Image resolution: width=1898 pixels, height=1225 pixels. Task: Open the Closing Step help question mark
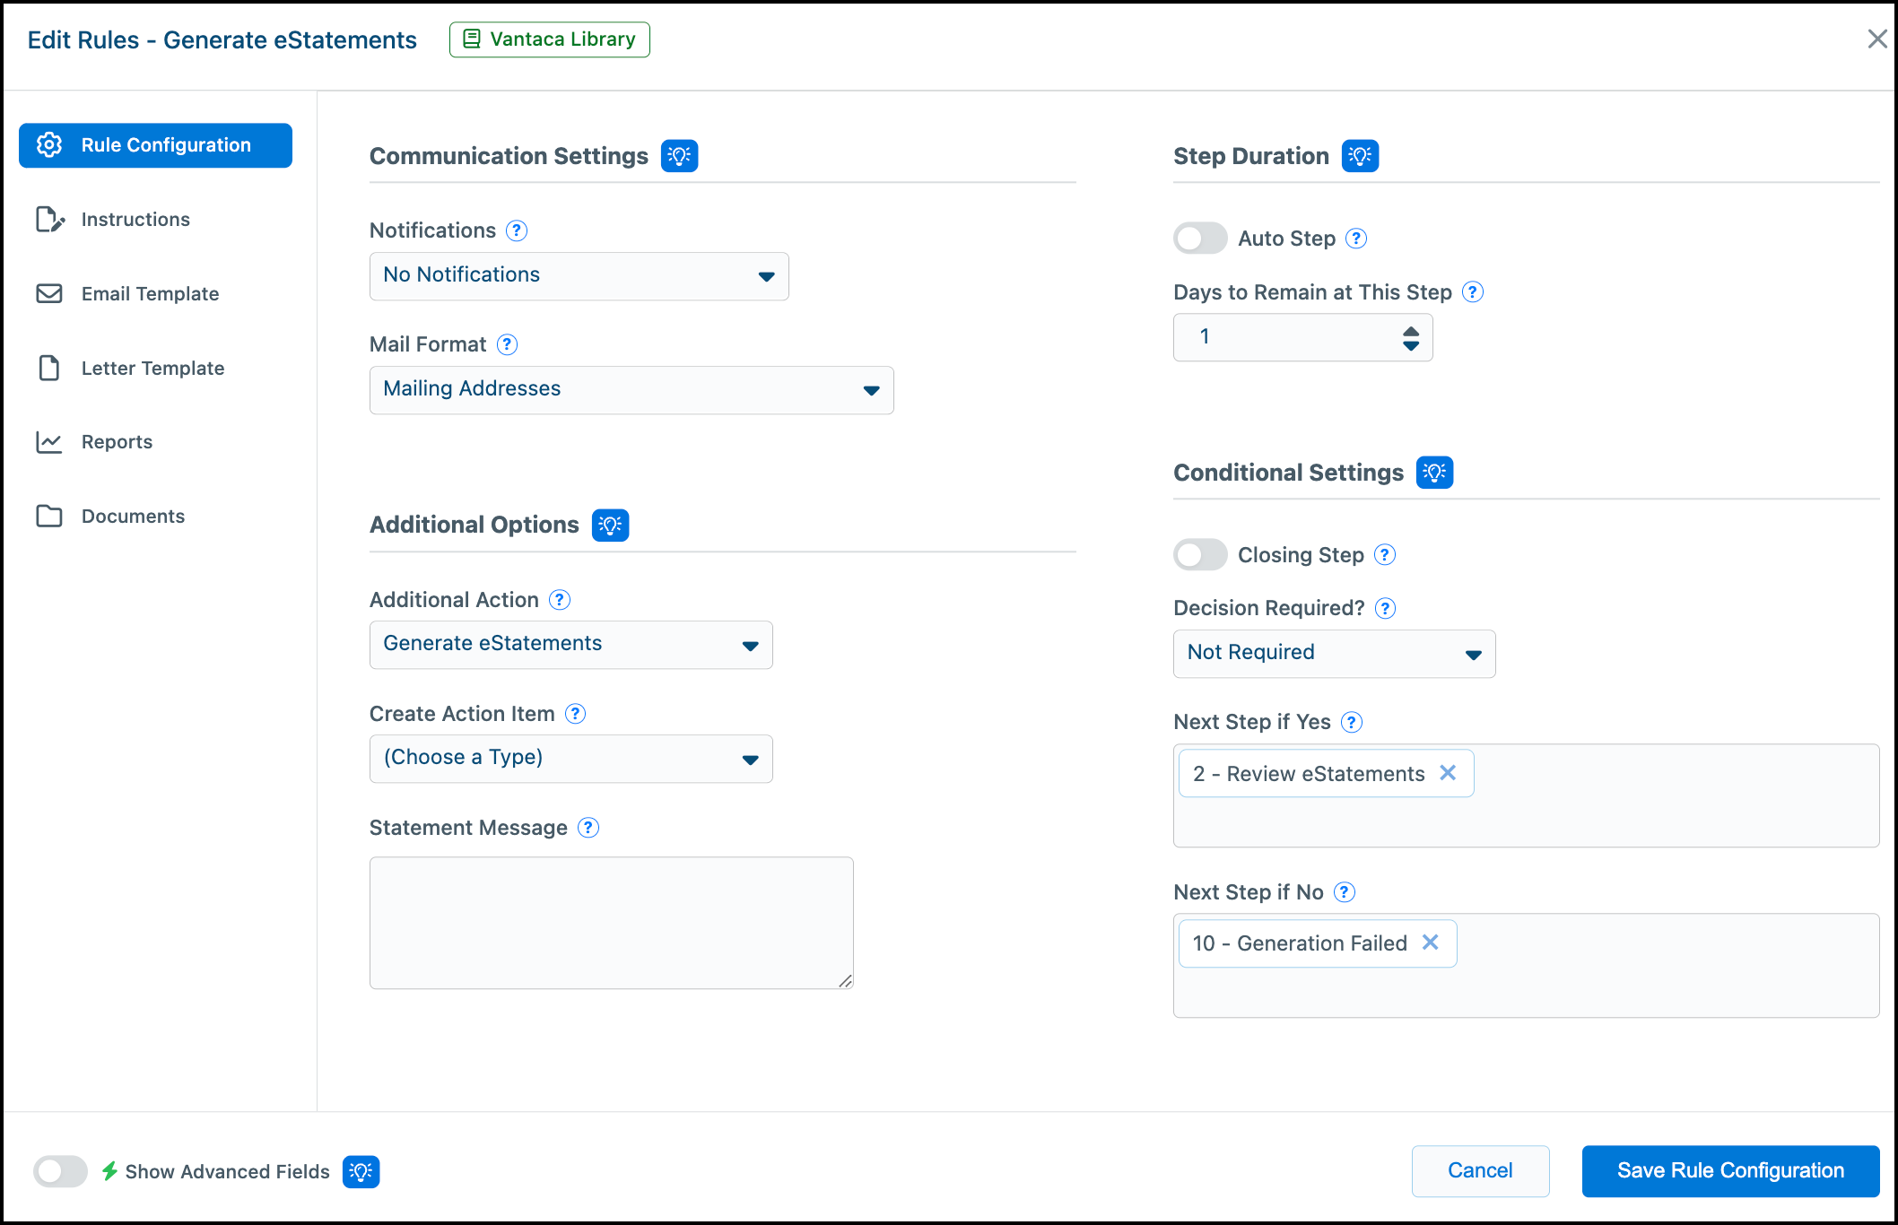click(1385, 555)
